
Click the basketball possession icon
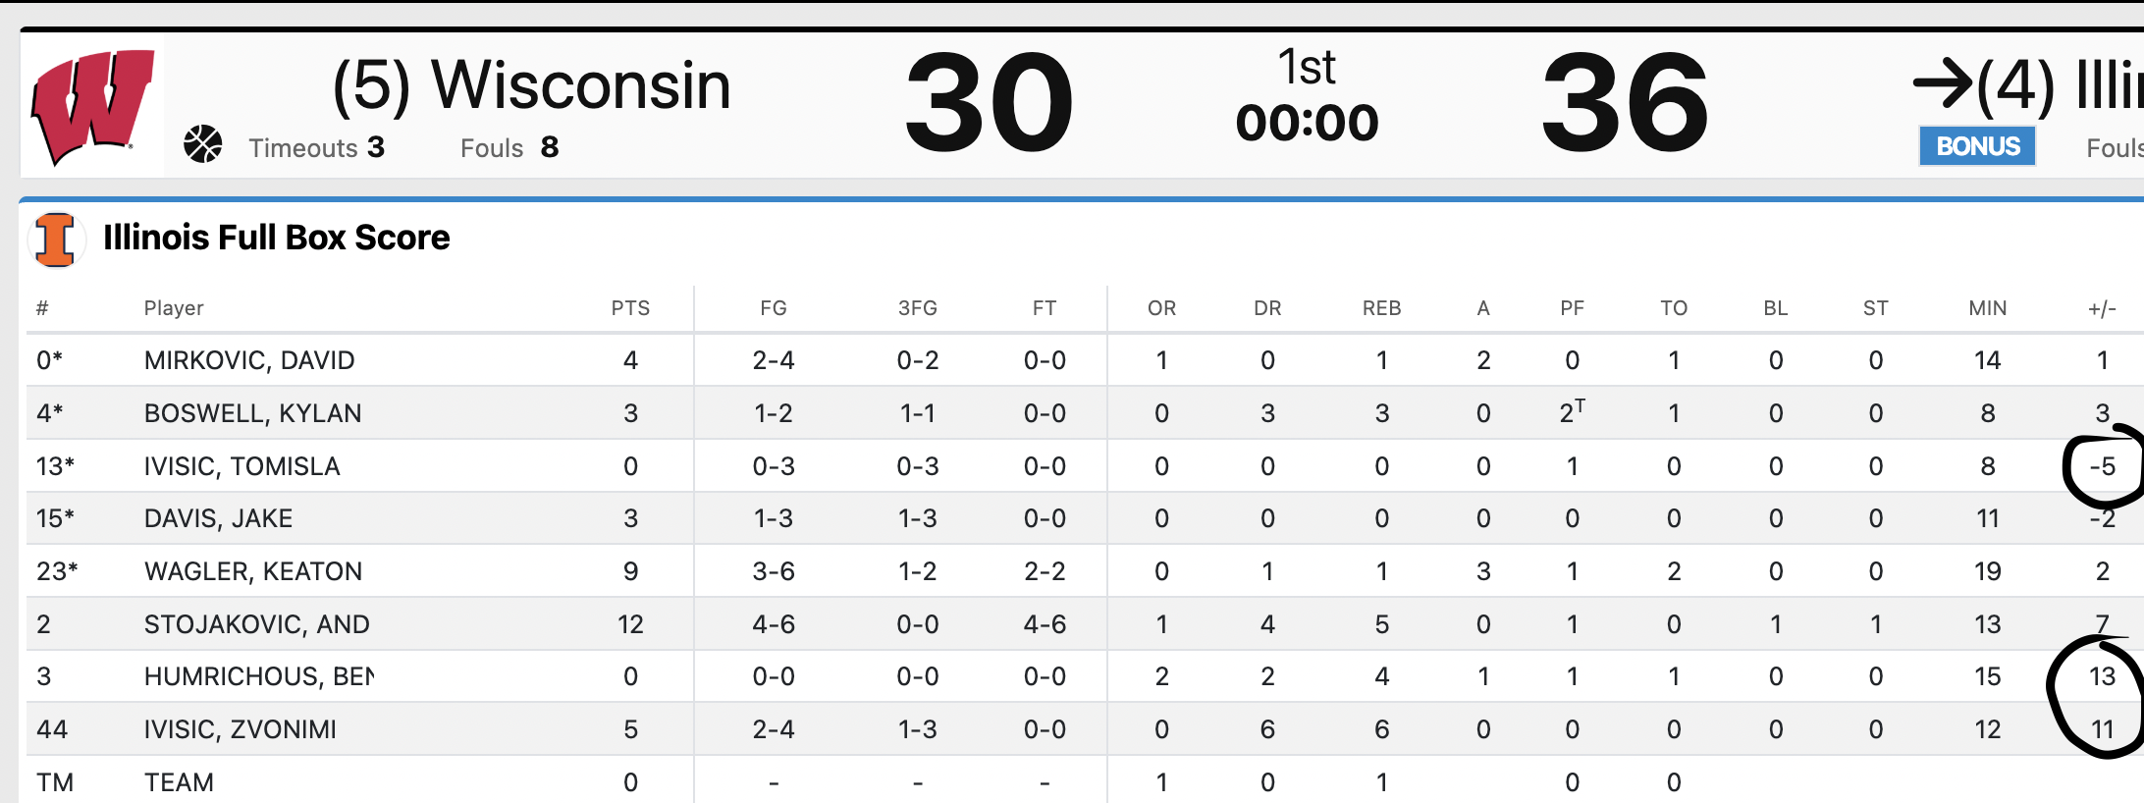pyautogui.click(x=203, y=144)
